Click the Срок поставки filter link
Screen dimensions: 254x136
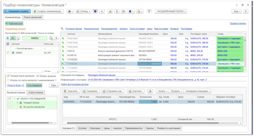pyautogui.click(x=137, y=29)
